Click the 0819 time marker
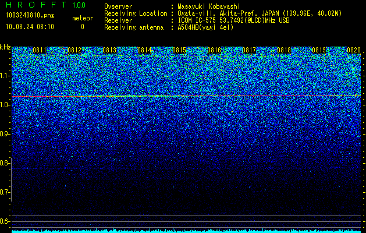366x233 pixels. pyautogui.click(x=319, y=50)
